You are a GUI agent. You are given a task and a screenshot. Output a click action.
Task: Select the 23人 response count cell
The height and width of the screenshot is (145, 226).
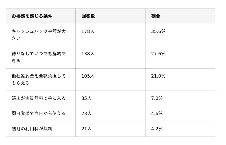tap(86, 114)
